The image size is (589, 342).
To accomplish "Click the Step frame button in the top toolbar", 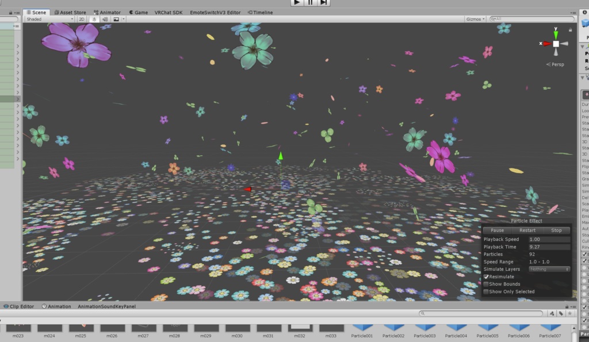I will [x=323, y=2].
